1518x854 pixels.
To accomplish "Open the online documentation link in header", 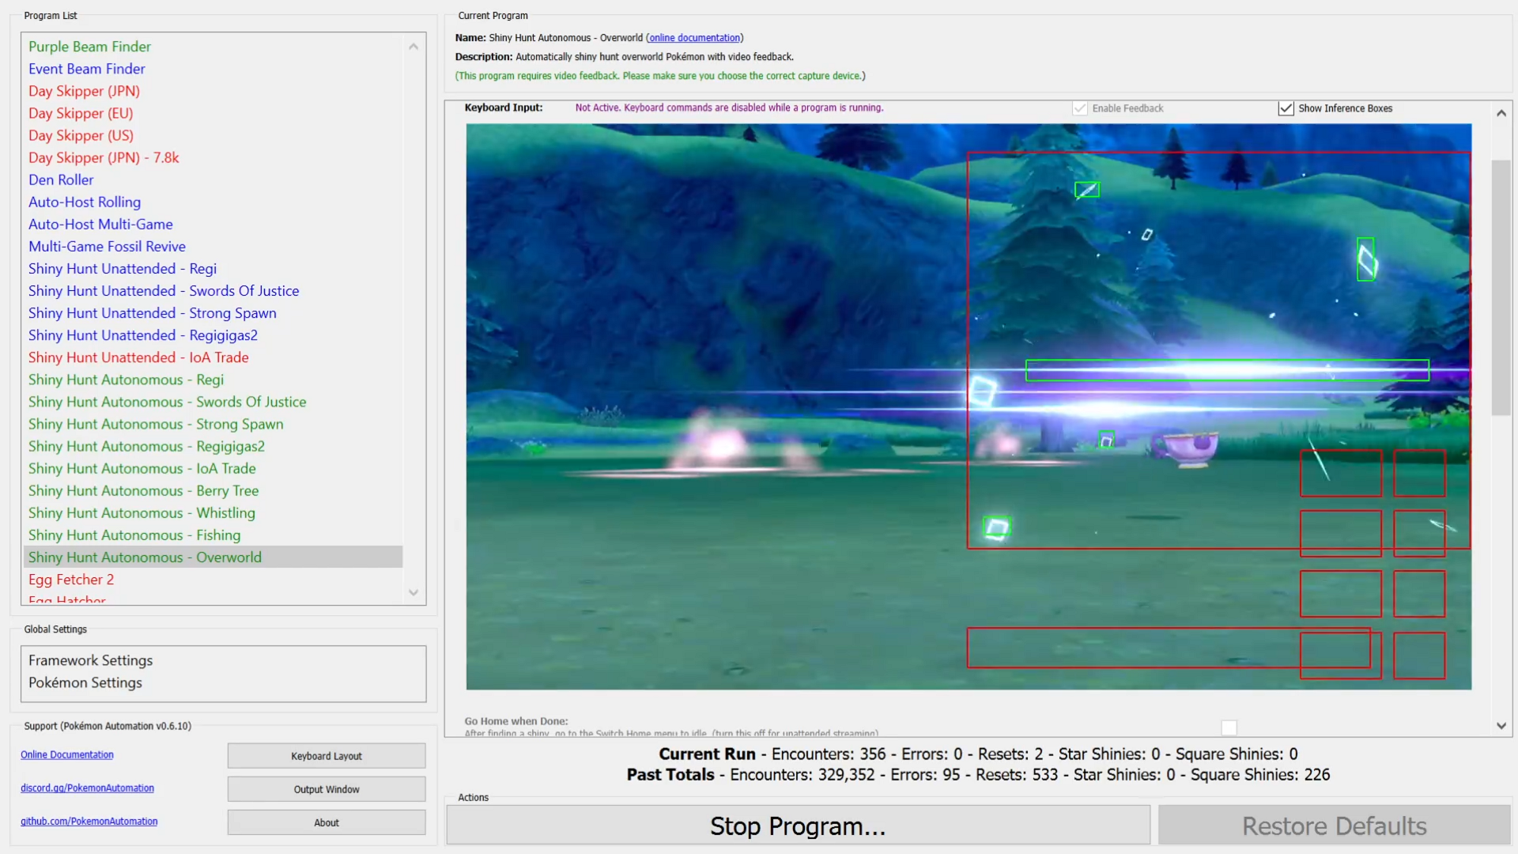I will pyautogui.click(x=694, y=38).
